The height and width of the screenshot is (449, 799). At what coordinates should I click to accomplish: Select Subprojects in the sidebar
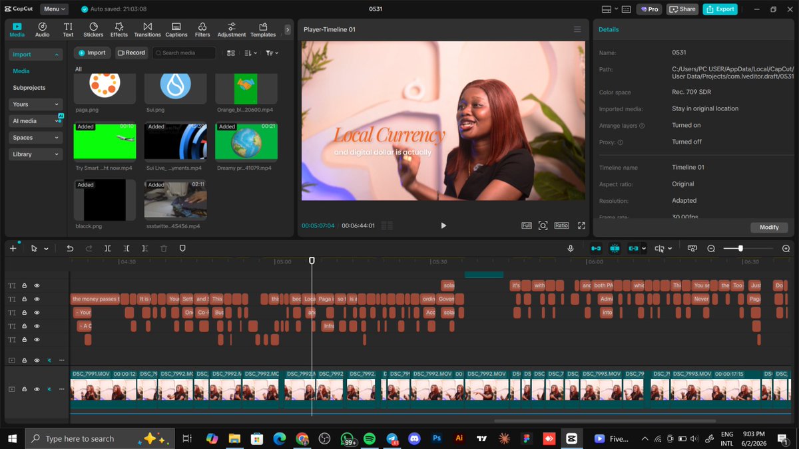tap(29, 88)
